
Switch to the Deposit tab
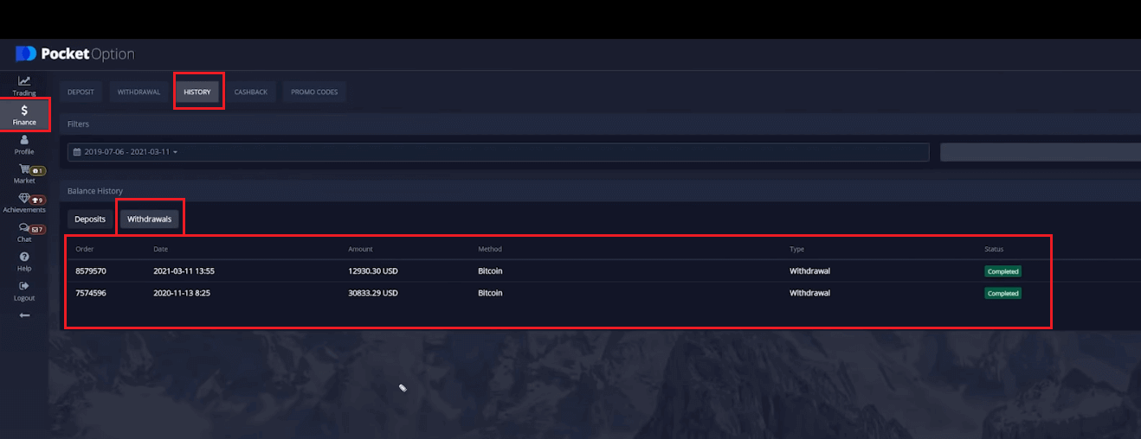tap(81, 92)
